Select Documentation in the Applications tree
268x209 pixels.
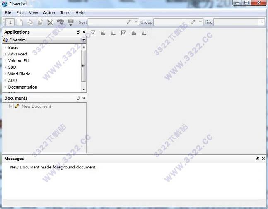[x=22, y=87]
